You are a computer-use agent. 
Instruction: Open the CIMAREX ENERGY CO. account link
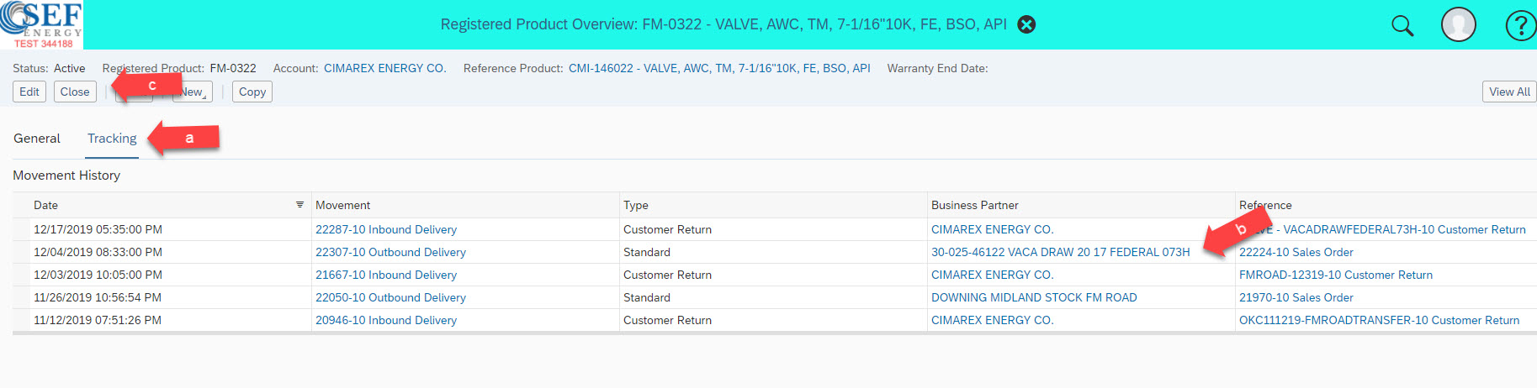(x=384, y=68)
